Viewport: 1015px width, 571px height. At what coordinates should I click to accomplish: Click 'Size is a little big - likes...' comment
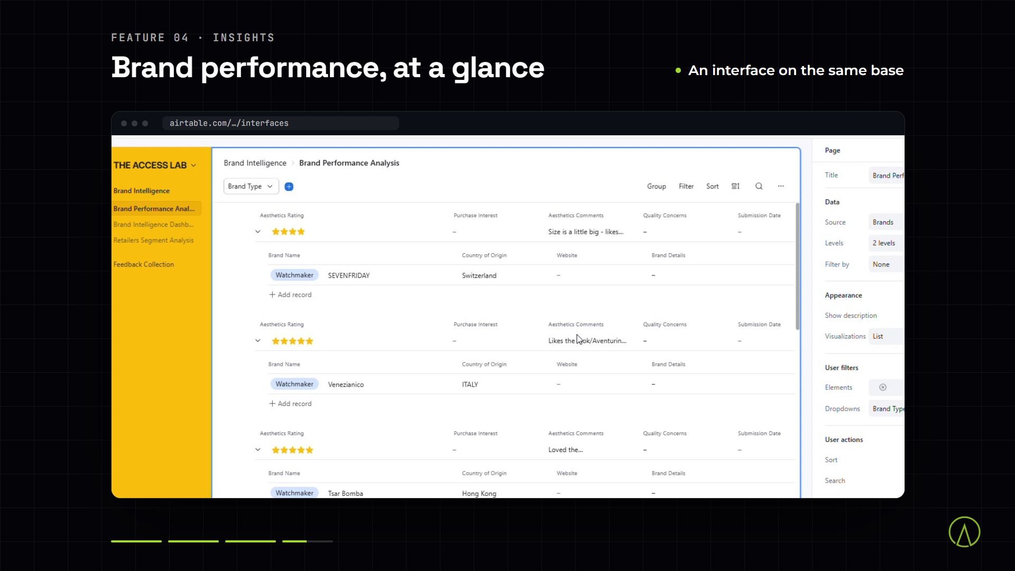pos(586,232)
